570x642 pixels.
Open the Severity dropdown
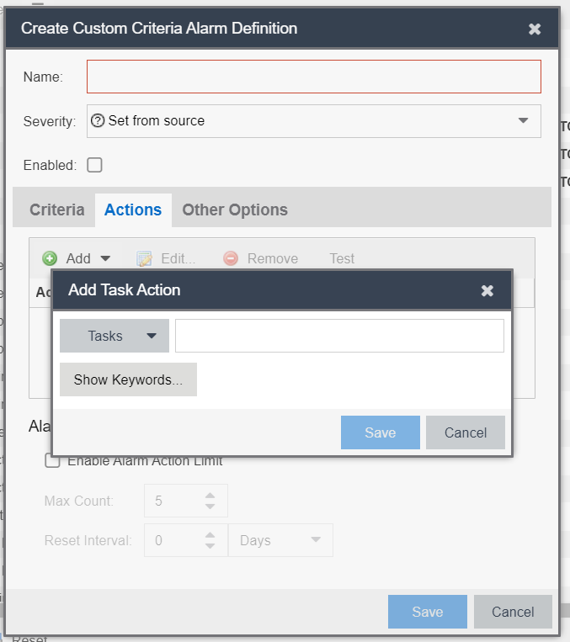point(523,120)
